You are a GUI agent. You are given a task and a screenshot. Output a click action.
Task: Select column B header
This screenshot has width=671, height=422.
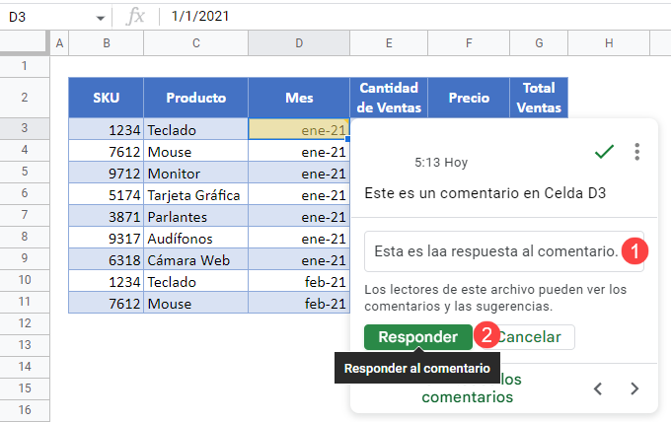pos(107,43)
